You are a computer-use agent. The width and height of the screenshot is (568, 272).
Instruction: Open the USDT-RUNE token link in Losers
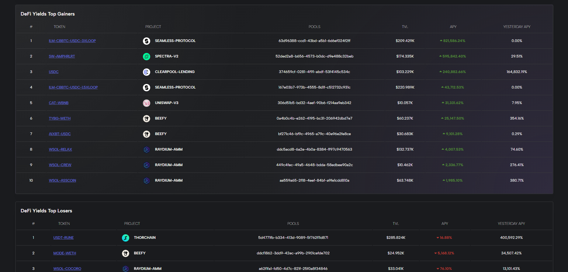point(64,238)
